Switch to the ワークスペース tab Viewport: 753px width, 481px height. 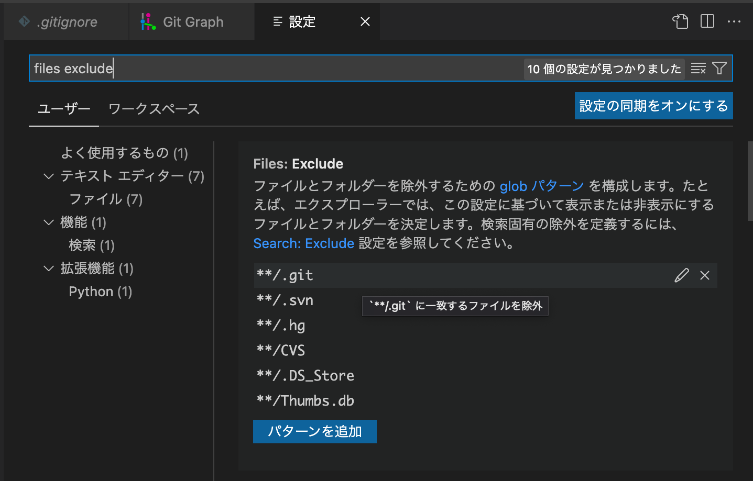(x=154, y=108)
